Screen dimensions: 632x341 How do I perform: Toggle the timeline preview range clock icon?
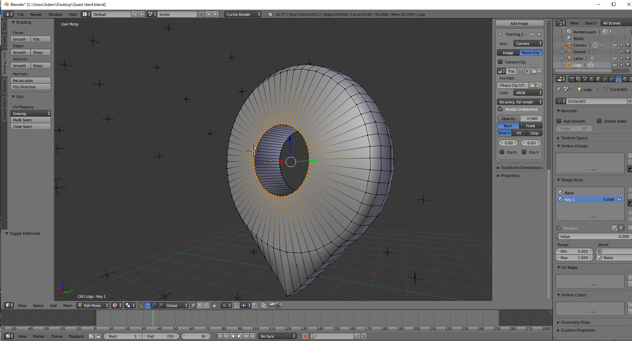[x=91, y=336]
